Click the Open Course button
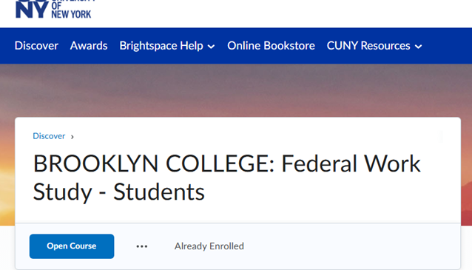 click(x=72, y=246)
